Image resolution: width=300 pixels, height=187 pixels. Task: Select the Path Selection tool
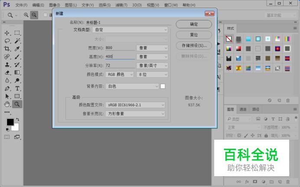[7, 96]
